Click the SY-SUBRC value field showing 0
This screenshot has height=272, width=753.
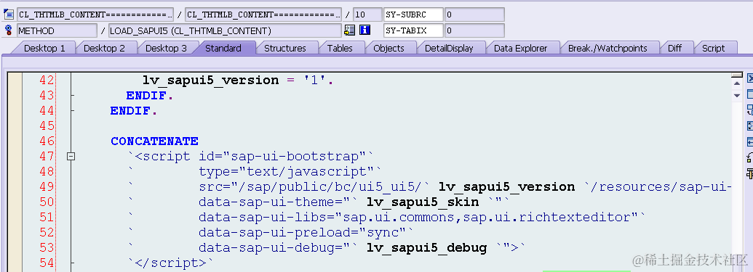coord(474,15)
